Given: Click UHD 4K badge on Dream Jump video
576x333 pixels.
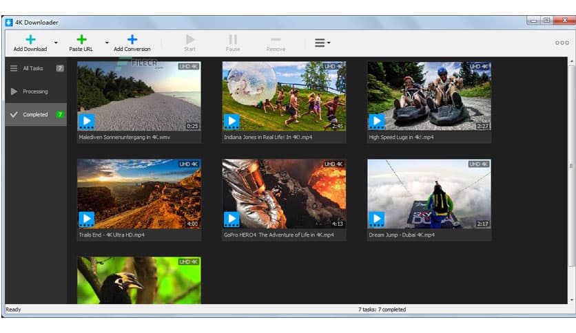Looking at the screenshot, I should pos(479,164).
